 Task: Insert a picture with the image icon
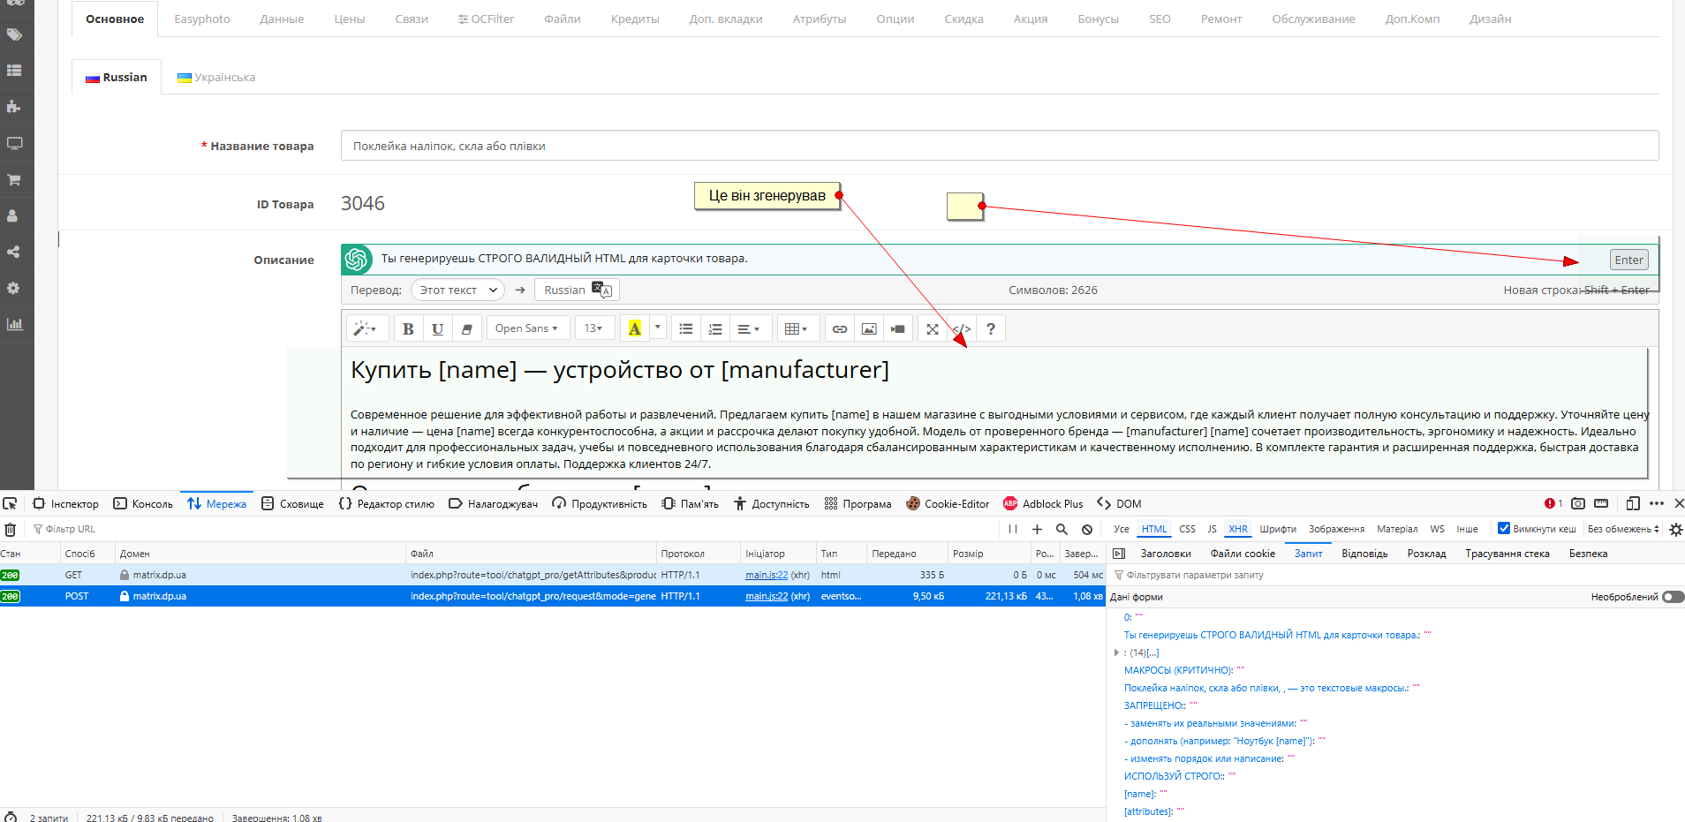click(x=869, y=329)
